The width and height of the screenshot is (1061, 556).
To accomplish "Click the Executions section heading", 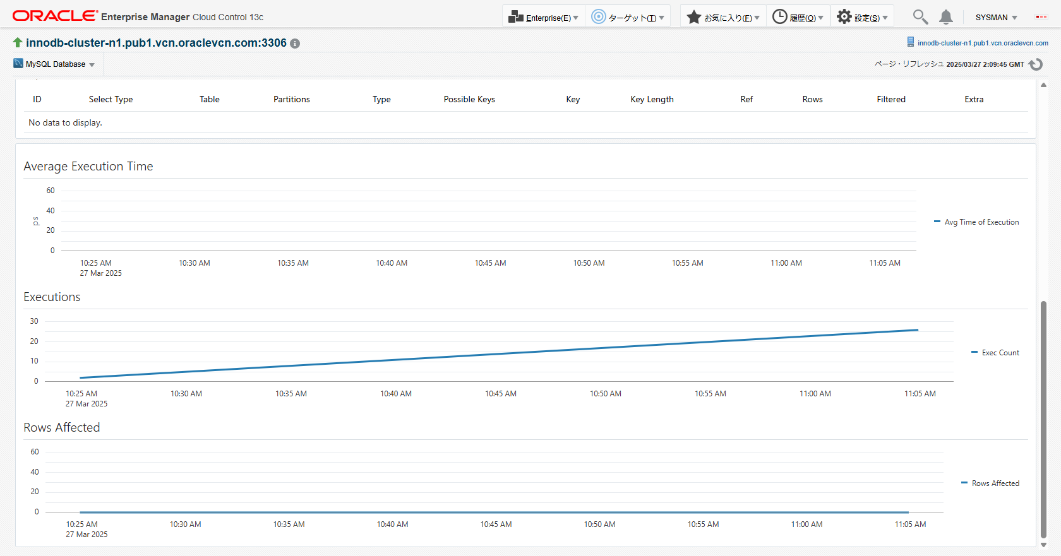I will [x=52, y=297].
